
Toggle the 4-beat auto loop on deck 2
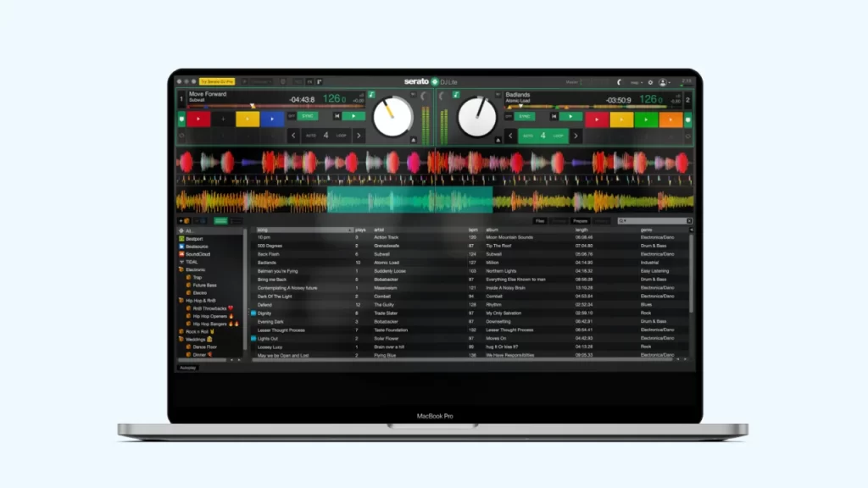(x=543, y=136)
